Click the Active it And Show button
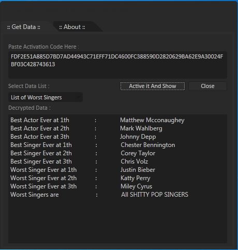 [153, 86]
